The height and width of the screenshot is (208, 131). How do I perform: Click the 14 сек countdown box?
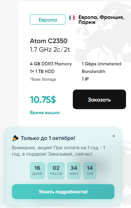(90, 171)
